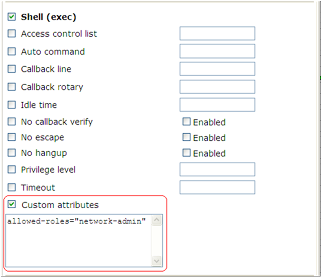322x278 pixels.
Task: Click the text area scroll down arrow
Action: pyautogui.click(x=157, y=261)
